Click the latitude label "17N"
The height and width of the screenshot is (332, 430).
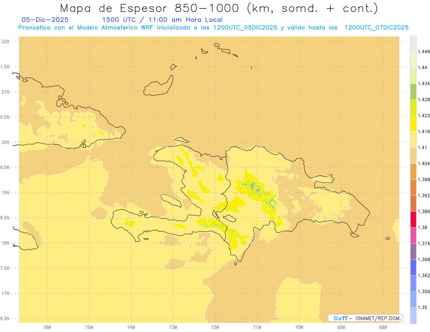5,293
